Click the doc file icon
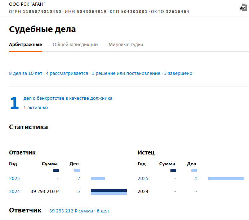The height and width of the screenshot is (220, 249). pos(243,8)
